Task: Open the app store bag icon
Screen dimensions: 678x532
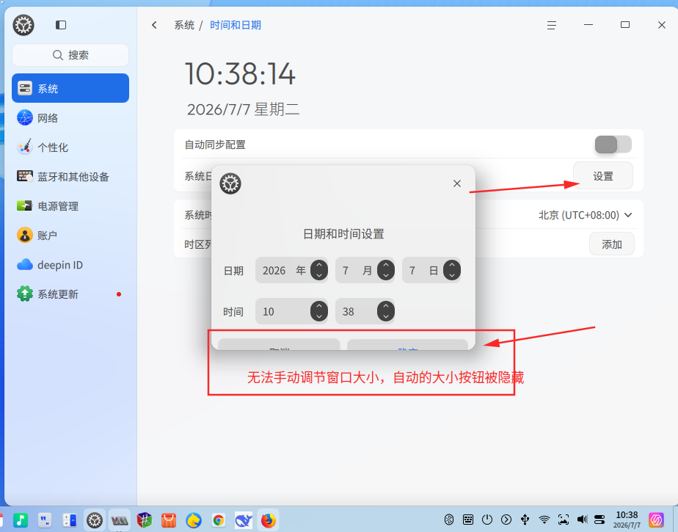Action: click(169, 520)
